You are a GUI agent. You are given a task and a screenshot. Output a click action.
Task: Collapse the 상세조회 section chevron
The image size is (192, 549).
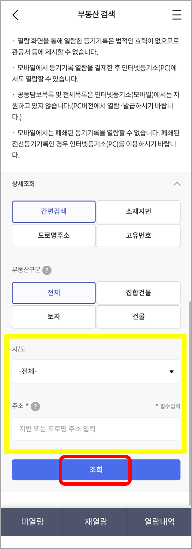point(177,184)
